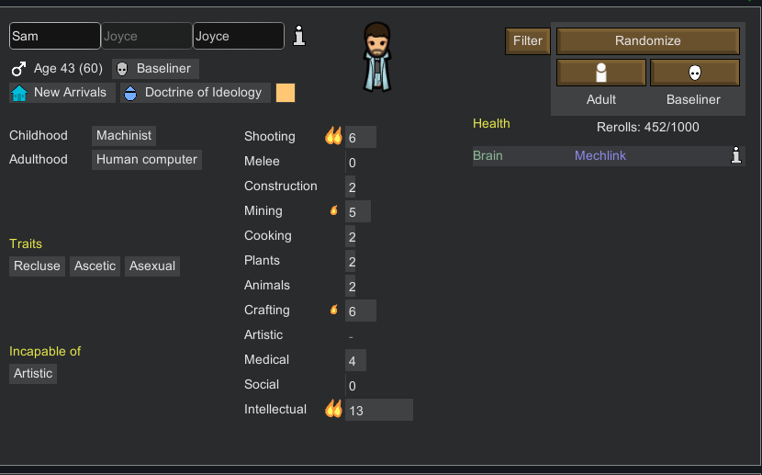Click the Intellectual skill bar value 13
The width and height of the screenshot is (762, 475).
click(379, 411)
